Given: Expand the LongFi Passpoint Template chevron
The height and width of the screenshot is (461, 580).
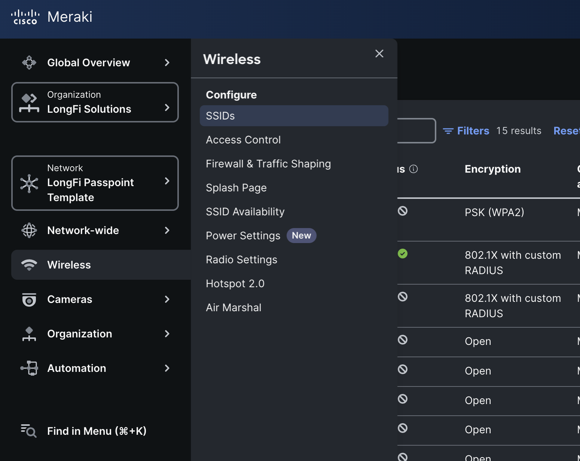Looking at the screenshot, I should pos(167,181).
